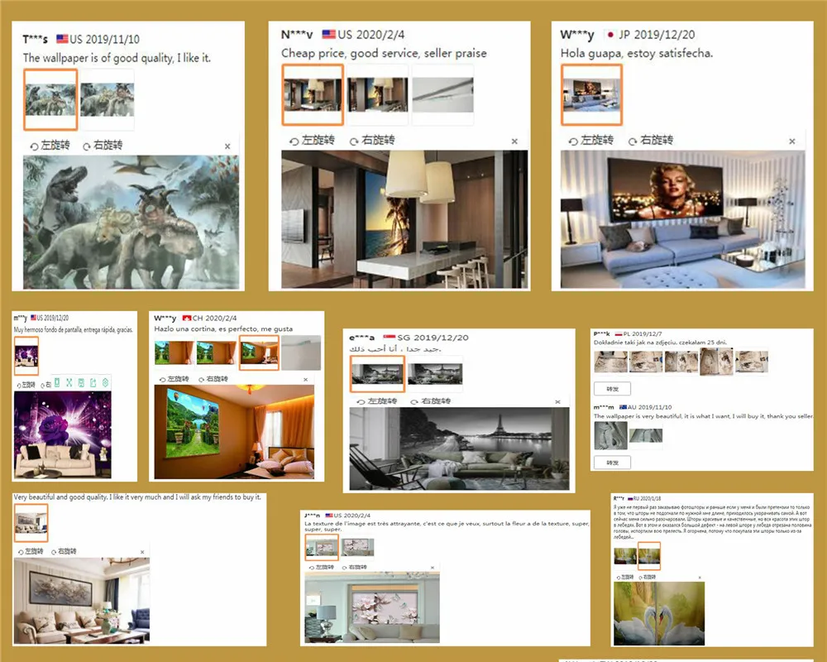Select the first thumbnail in P***k PL review
The width and height of the screenshot is (827, 662).
[x=611, y=362]
